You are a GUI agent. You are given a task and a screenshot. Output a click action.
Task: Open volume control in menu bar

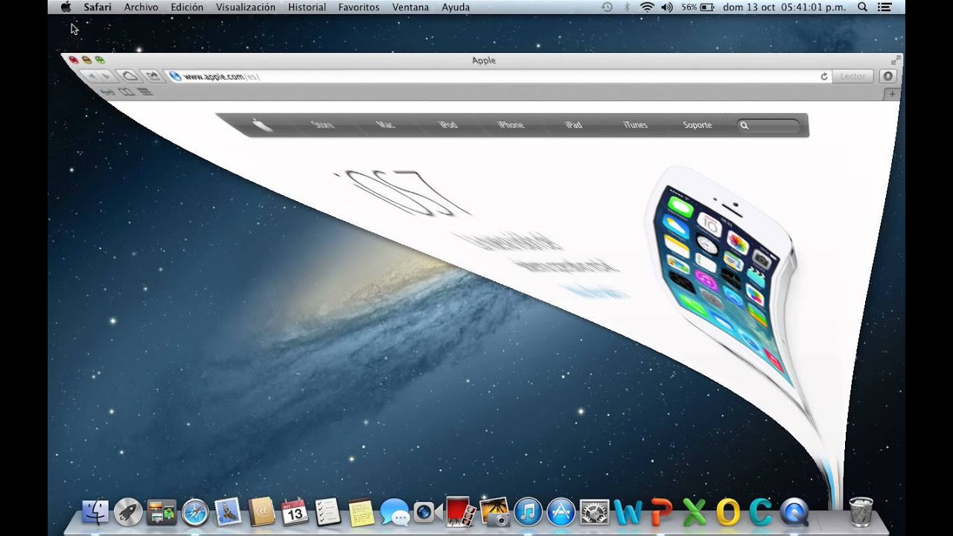[x=666, y=7]
